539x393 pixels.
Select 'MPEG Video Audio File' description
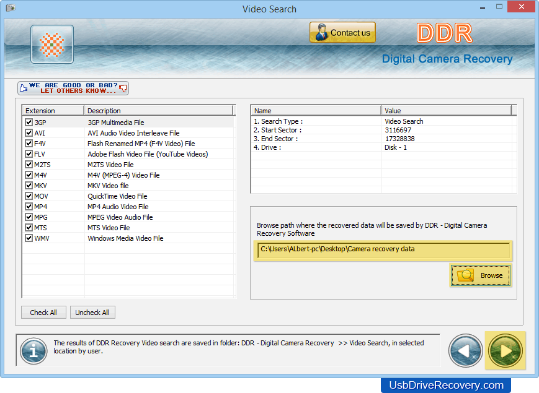(x=120, y=217)
